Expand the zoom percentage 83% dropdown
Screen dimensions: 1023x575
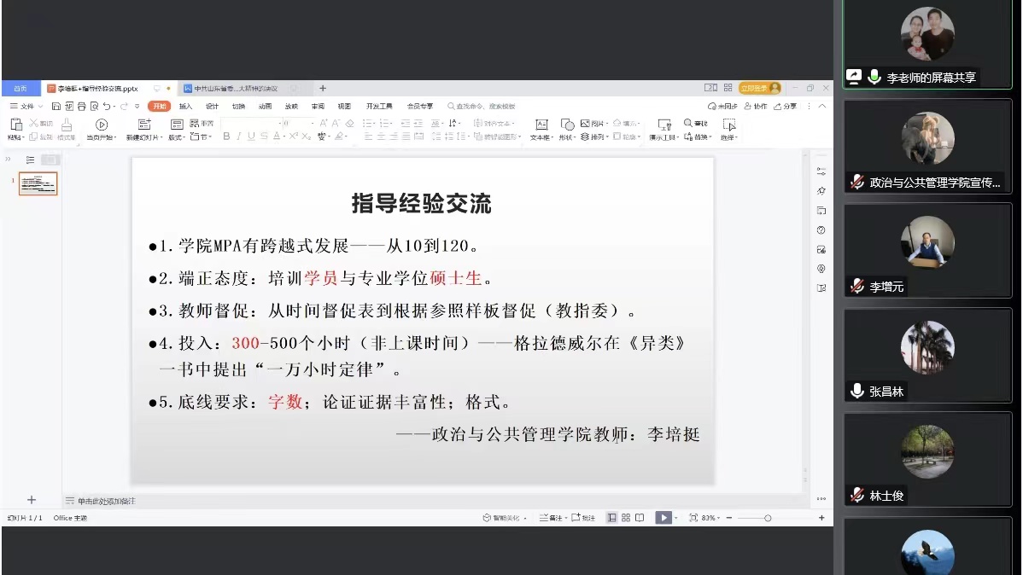pyautogui.click(x=710, y=518)
